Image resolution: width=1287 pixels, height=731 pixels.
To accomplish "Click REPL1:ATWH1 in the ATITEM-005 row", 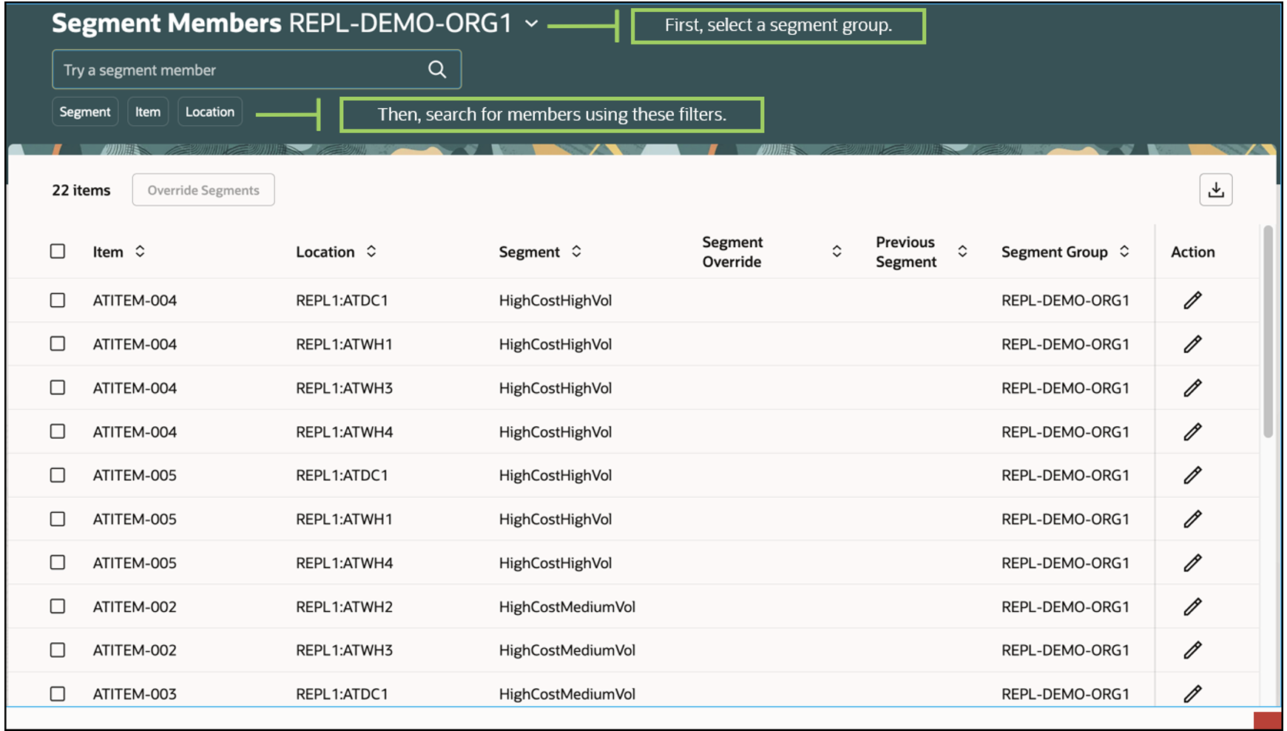I will tap(344, 519).
